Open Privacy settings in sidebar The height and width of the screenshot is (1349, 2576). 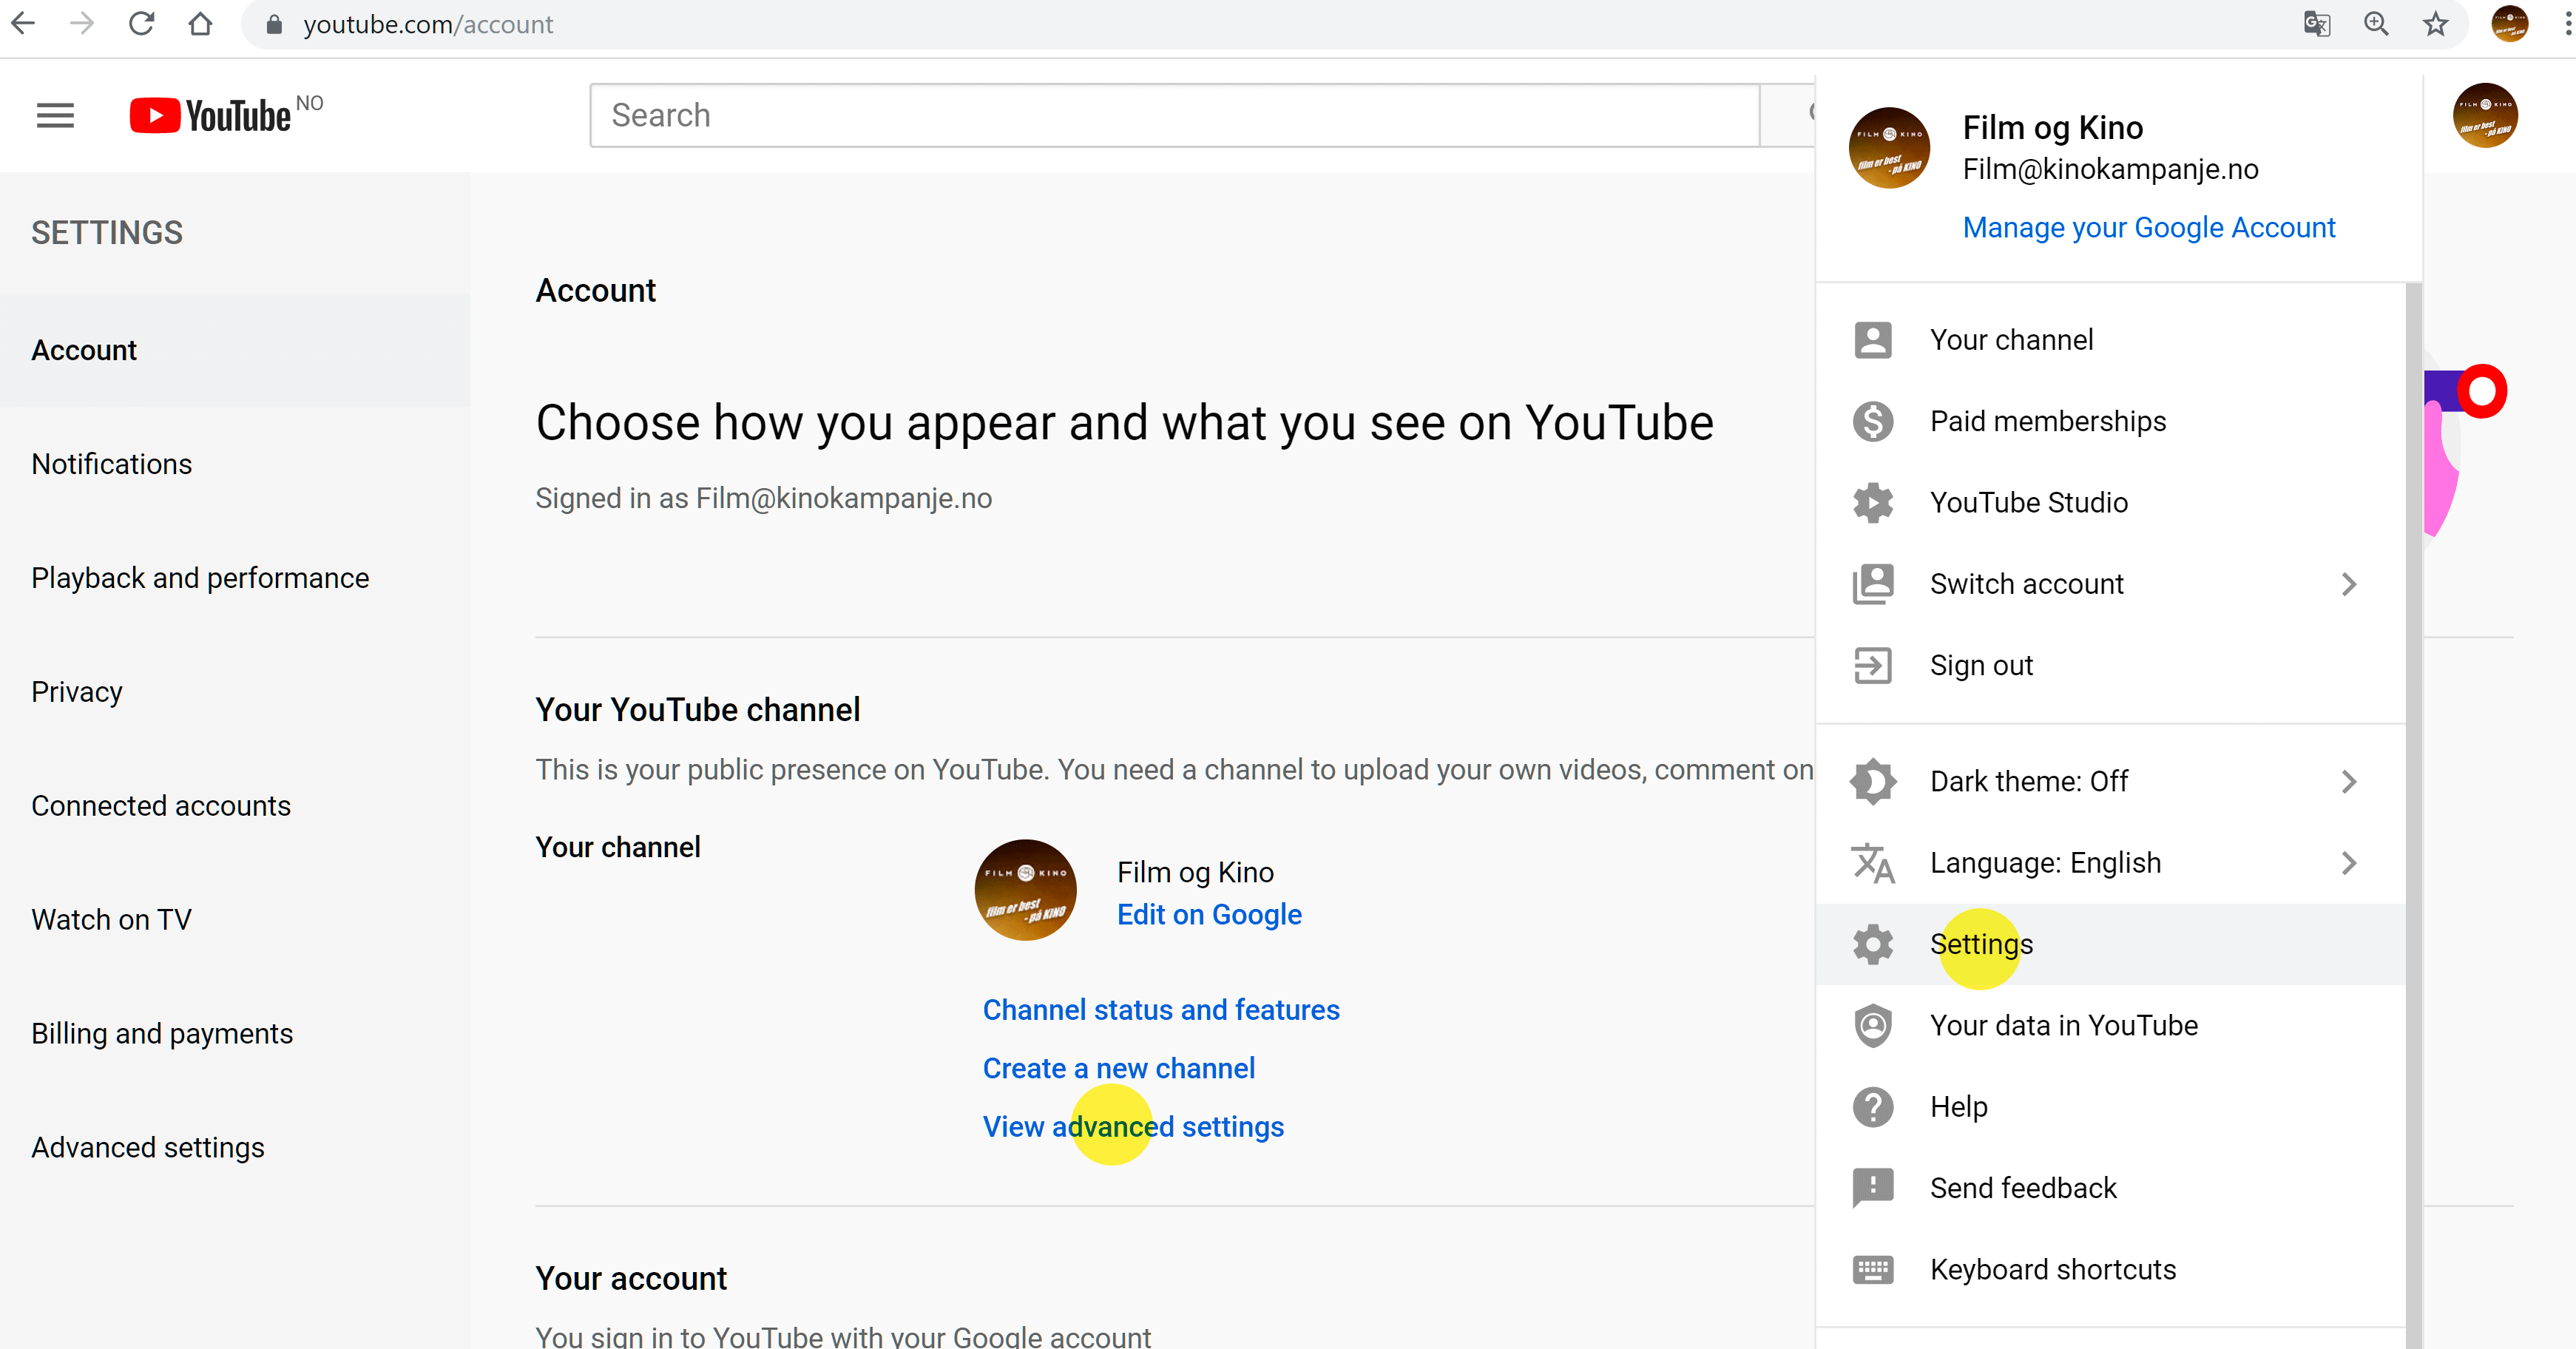click(235, 692)
